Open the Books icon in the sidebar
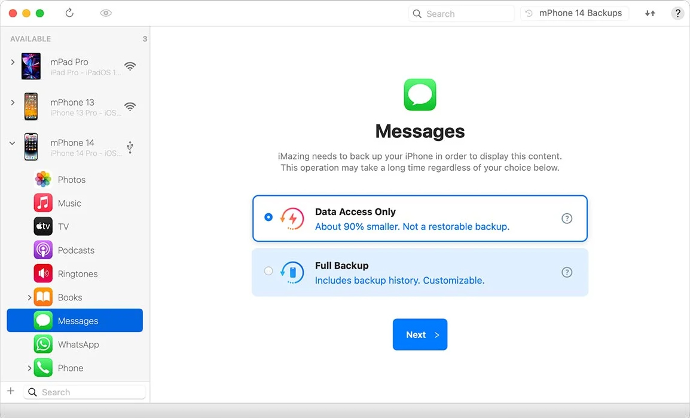Screen dimensions: 690x418 [43, 297]
